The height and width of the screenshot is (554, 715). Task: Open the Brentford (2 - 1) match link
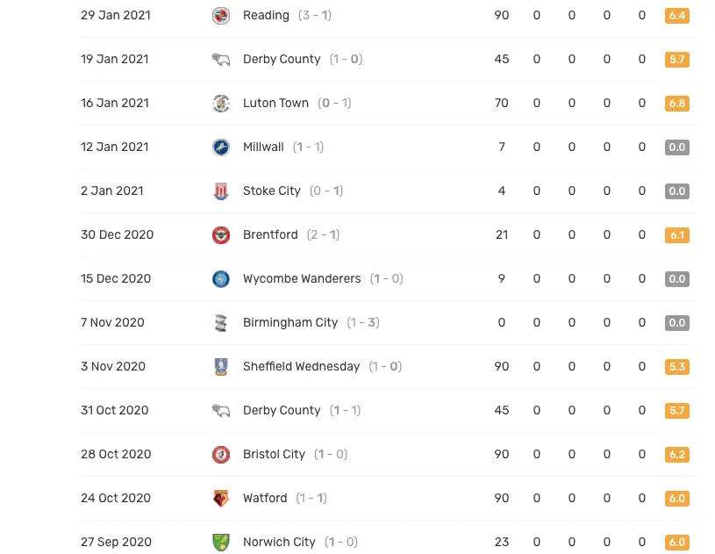pos(291,235)
